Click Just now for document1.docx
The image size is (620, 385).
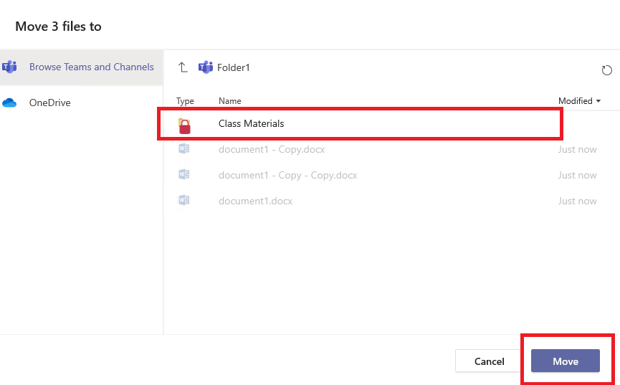(x=577, y=201)
